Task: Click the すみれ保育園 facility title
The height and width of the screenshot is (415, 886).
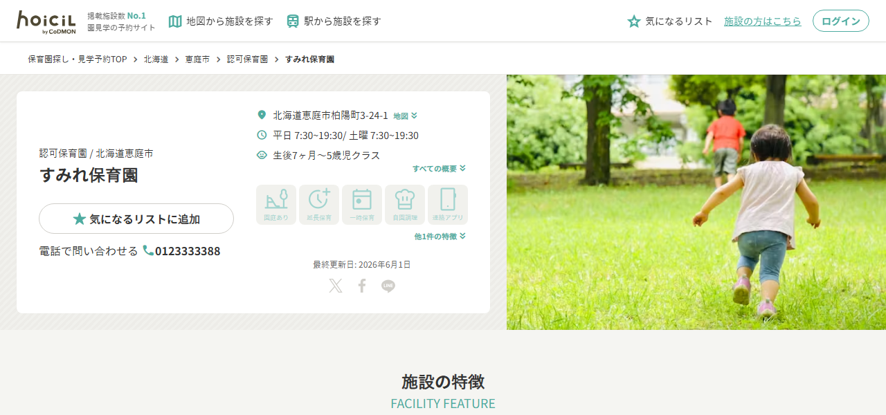Action: click(x=89, y=176)
